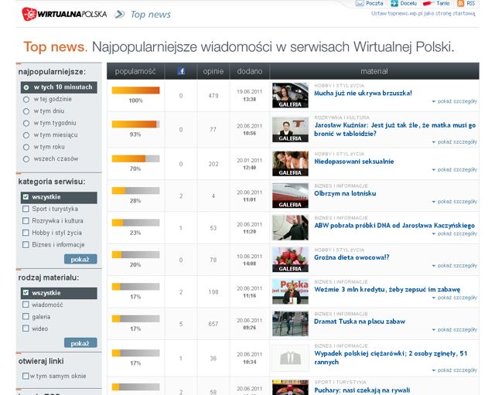
Task: Click opinion count '657' for Dramat Tuska
Action: pyautogui.click(x=213, y=324)
